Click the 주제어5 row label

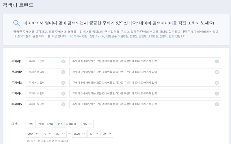(x=16, y=104)
